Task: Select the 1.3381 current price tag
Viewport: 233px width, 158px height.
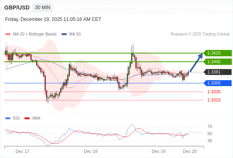Action: pos(218,72)
